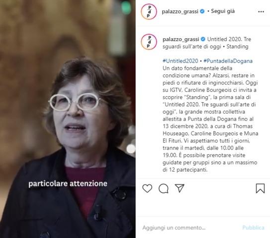
Task: Open the #PuntadellaDogana hashtag
Action: pos(228,61)
